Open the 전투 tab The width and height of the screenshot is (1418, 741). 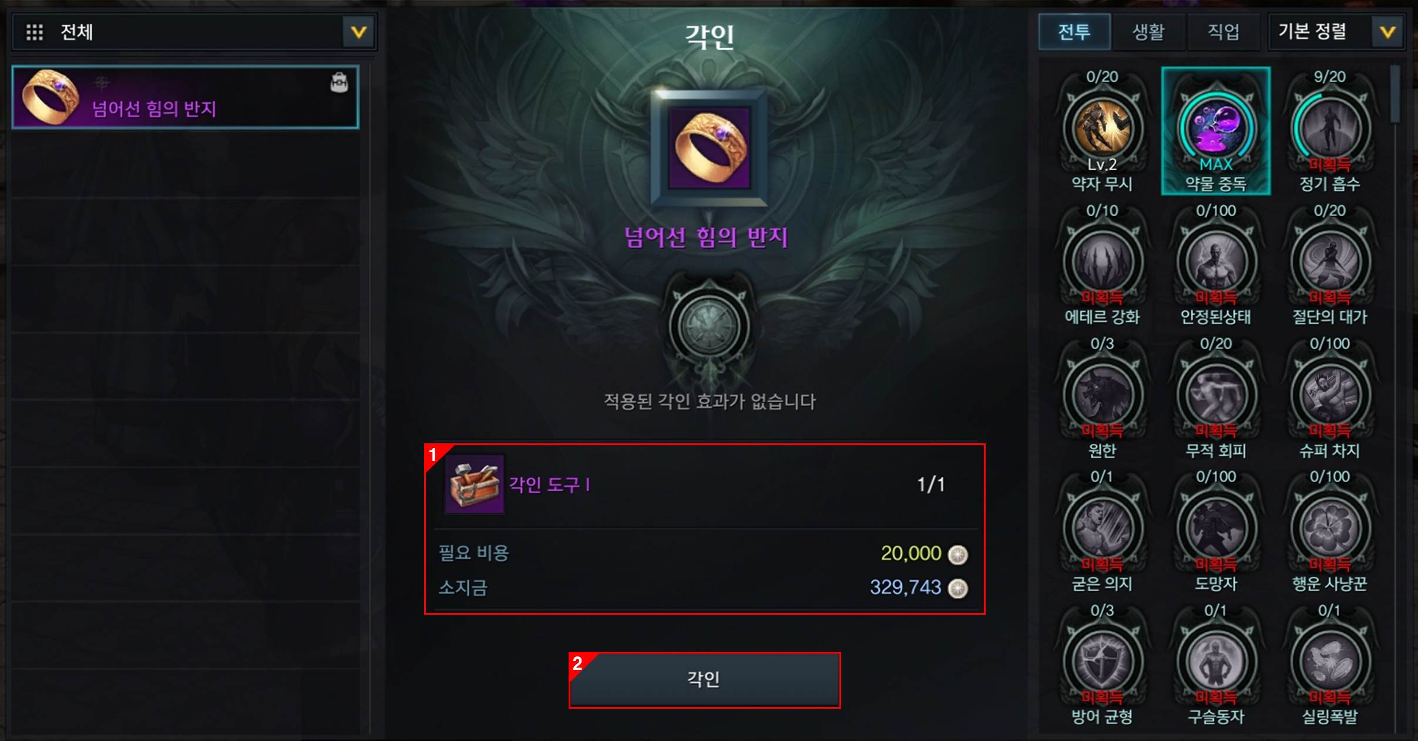1074,32
